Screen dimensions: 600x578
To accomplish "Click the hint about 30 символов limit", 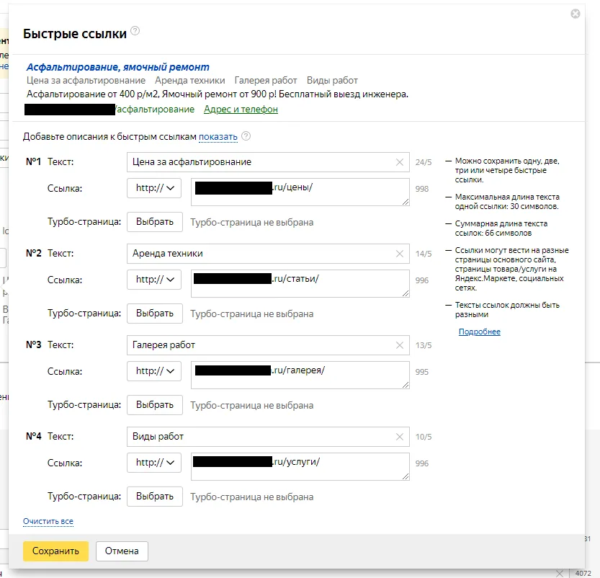I will point(507,202).
